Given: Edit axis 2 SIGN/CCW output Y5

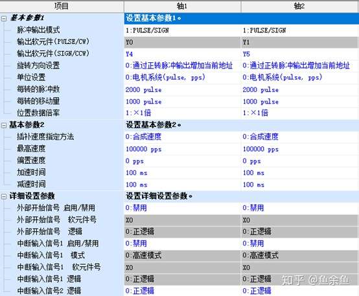Looking at the screenshot, I should click(299, 54).
